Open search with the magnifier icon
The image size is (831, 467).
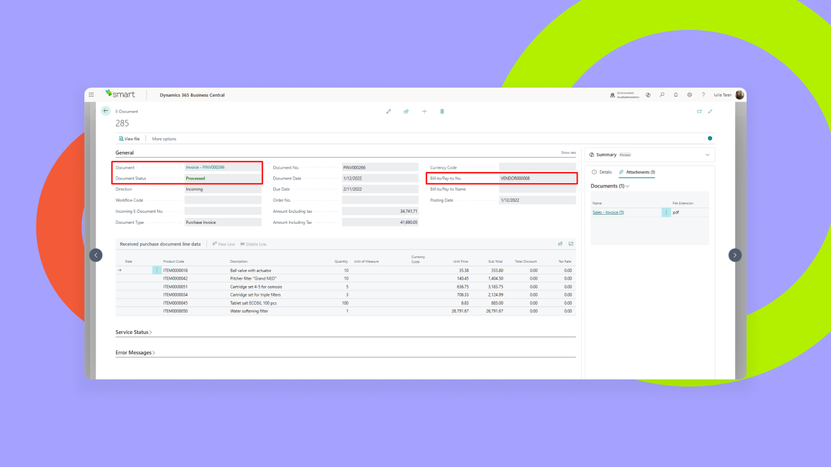click(x=662, y=95)
